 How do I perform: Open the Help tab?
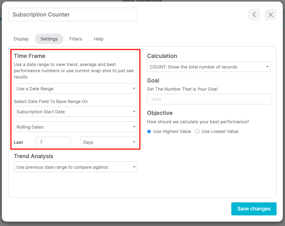(98, 39)
